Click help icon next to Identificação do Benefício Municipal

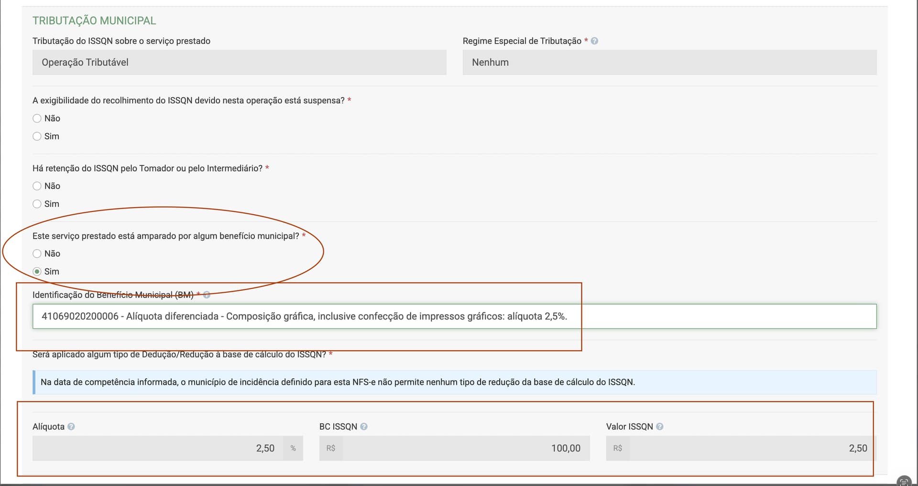[207, 295]
